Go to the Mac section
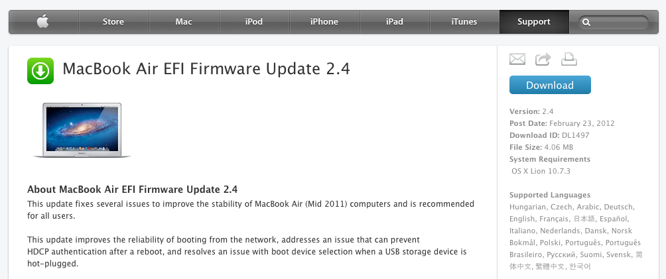 (x=184, y=22)
